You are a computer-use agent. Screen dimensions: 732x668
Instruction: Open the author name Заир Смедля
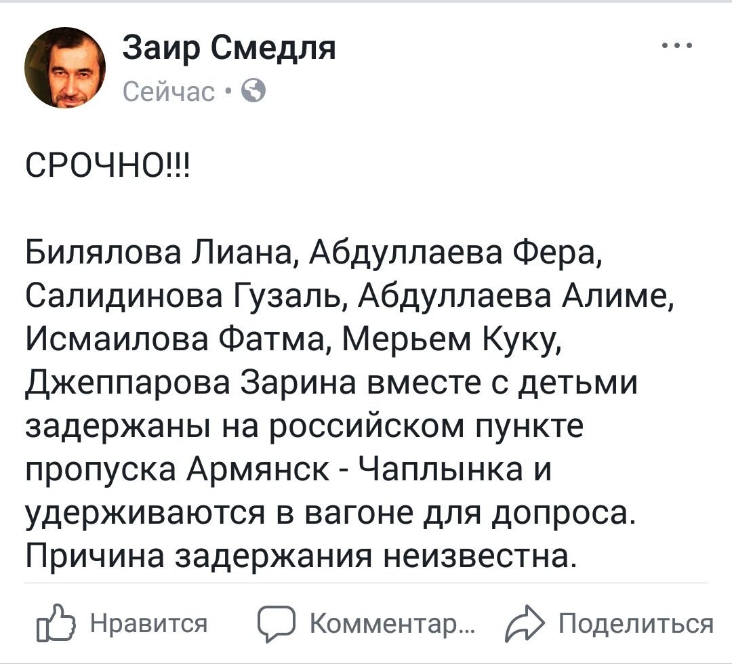pos(229,49)
